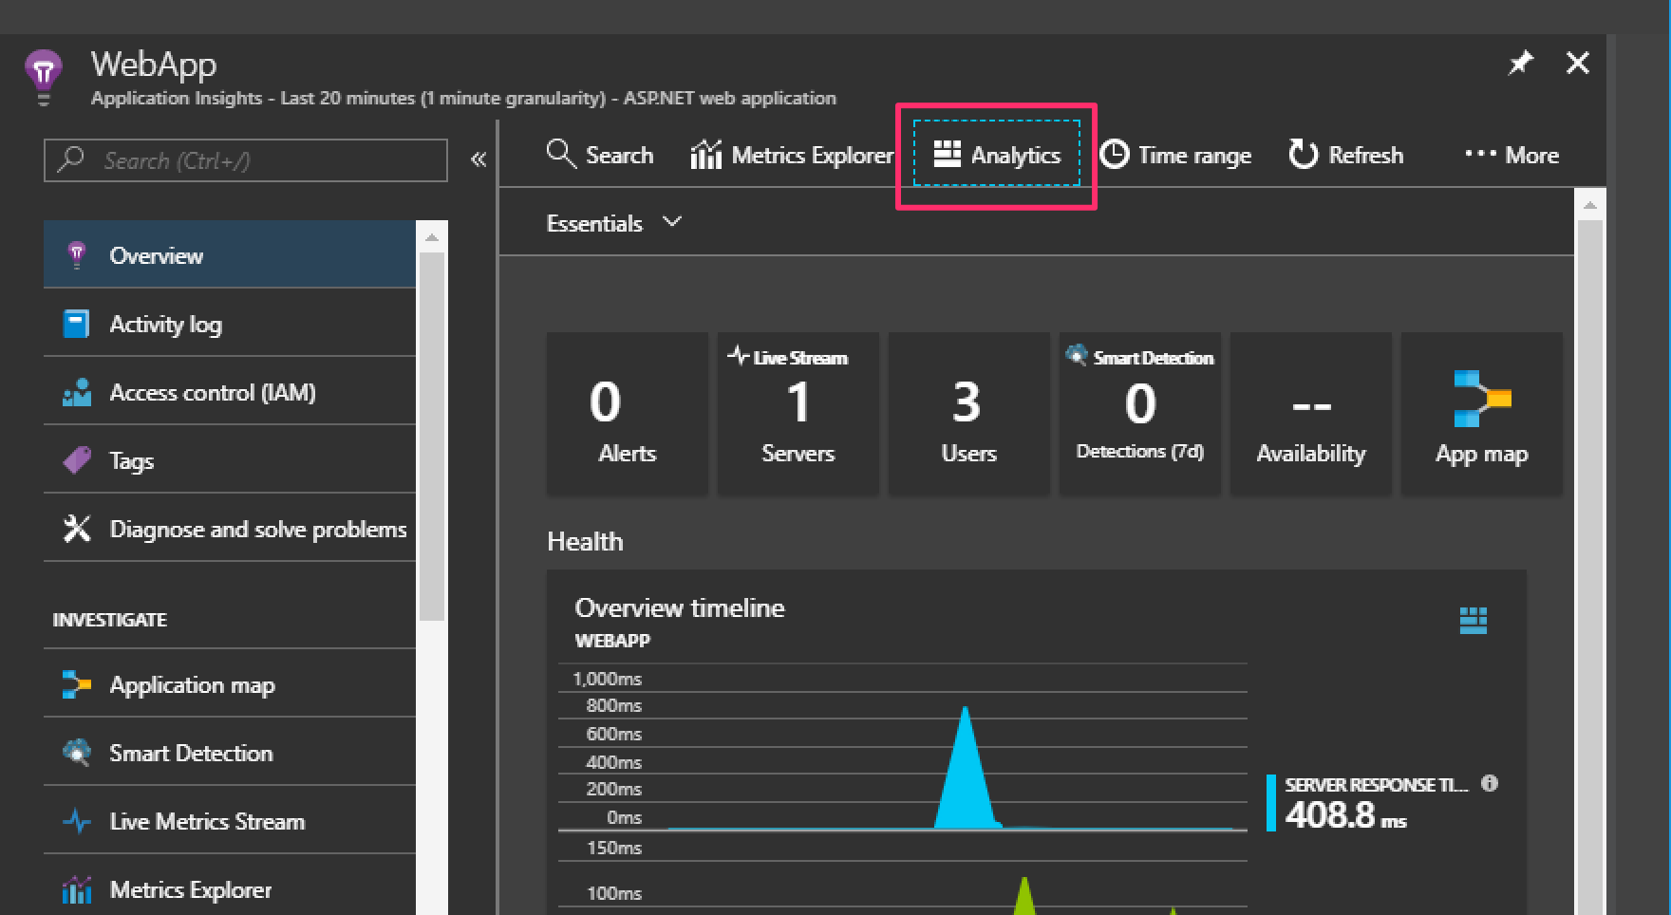The image size is (1671, 915).
Task: Select Overview in the sidebar
Action: (x=230, y=254)
